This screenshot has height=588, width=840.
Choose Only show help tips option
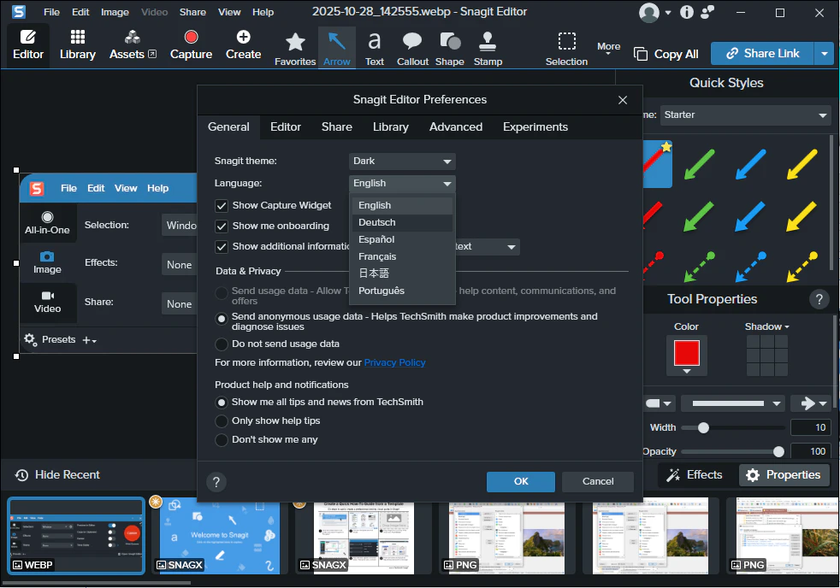(222, 421)
